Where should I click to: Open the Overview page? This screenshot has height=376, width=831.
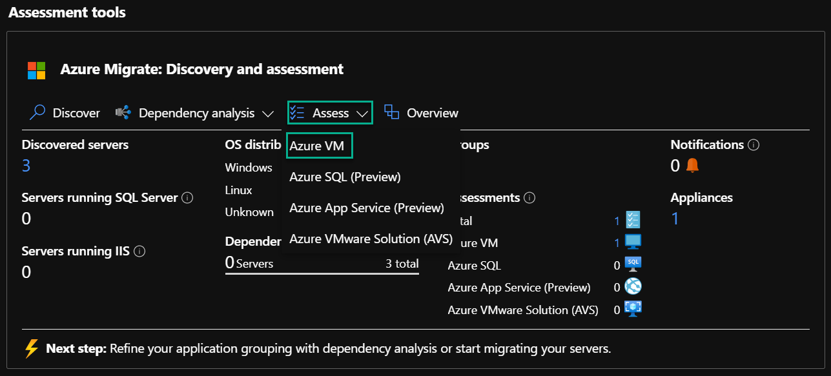(x=421, y=113)
